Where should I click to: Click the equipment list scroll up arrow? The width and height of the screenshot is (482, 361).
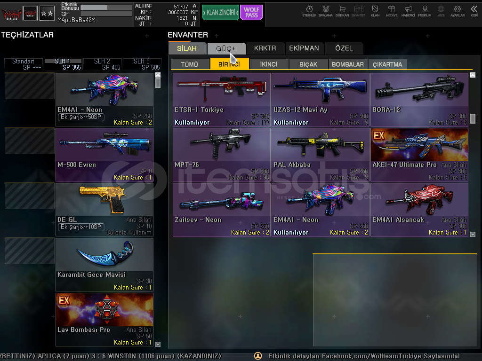(158, 75)
